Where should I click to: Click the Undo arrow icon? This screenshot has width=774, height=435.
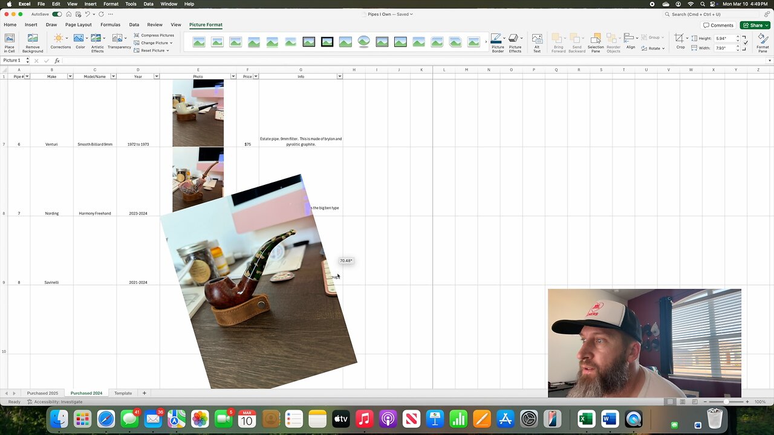(88, 14)
